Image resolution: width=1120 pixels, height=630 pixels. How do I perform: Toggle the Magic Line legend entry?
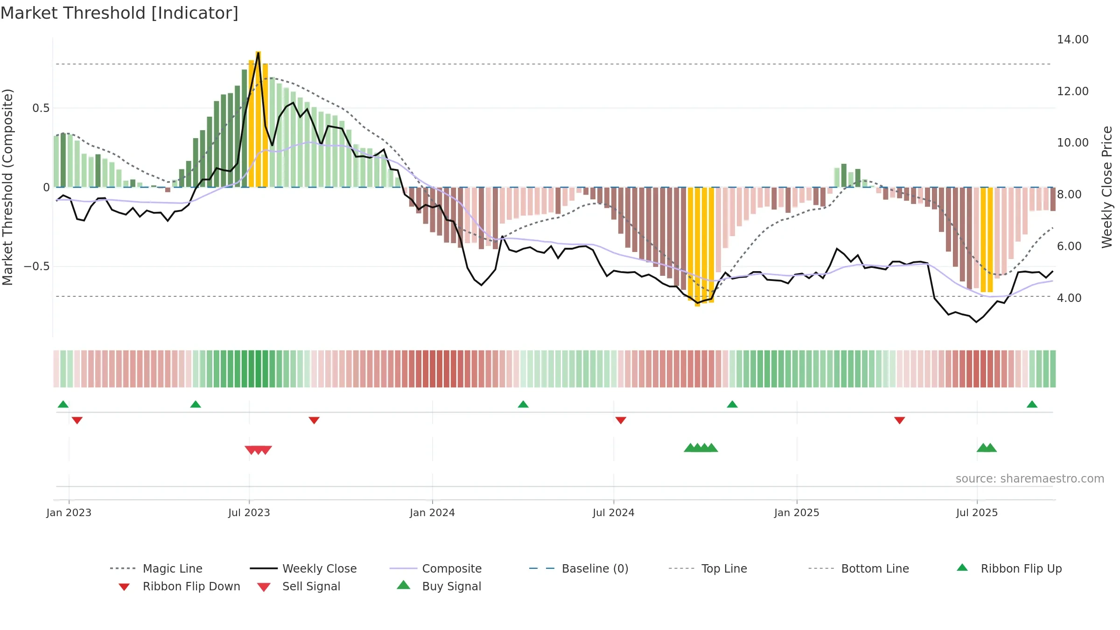point(156,568)
